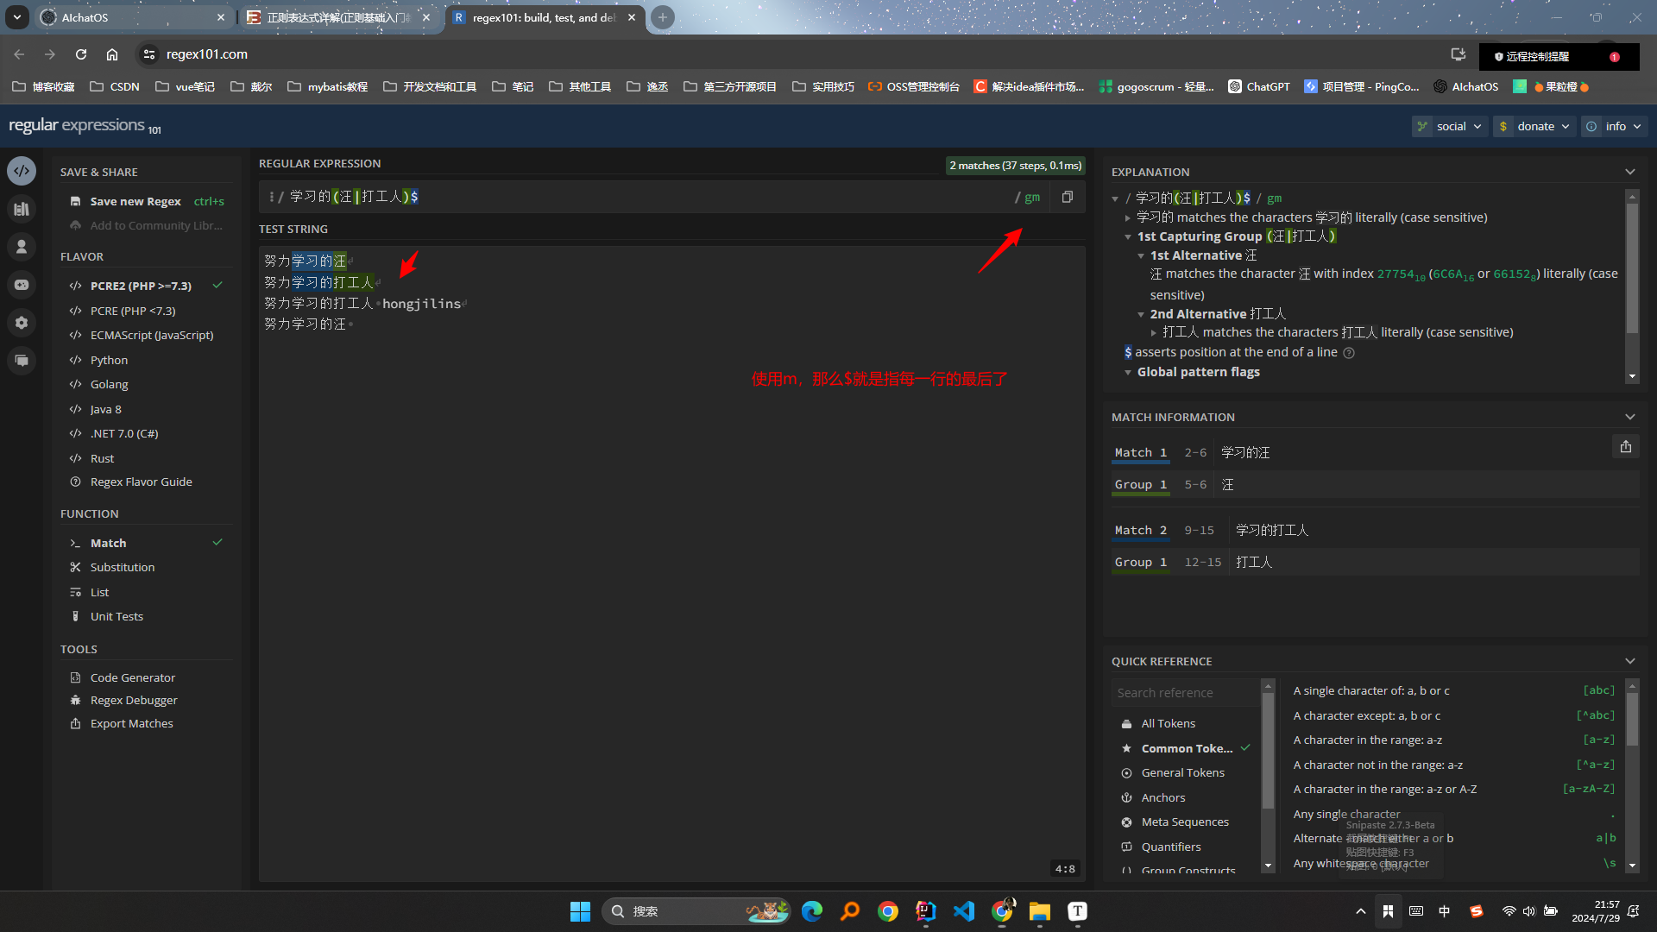Open the account user icon in sidebar
1657x932 pixels.
[22, 247]
